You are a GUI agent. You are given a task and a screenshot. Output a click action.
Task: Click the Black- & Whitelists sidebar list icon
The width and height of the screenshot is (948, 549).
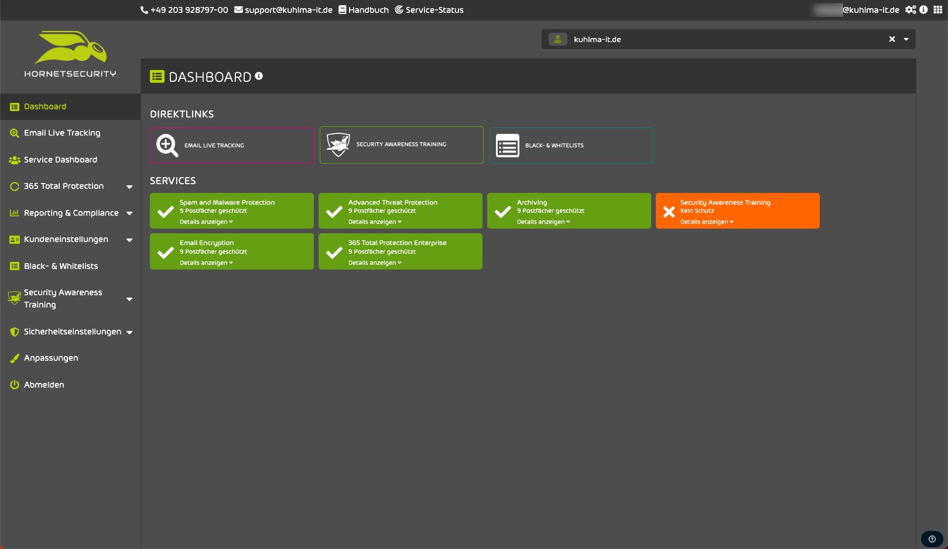coord(15,267)
